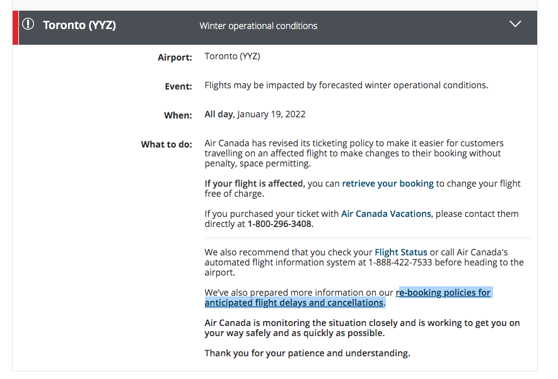Click the Thank you for your patience line

(308, 353)
